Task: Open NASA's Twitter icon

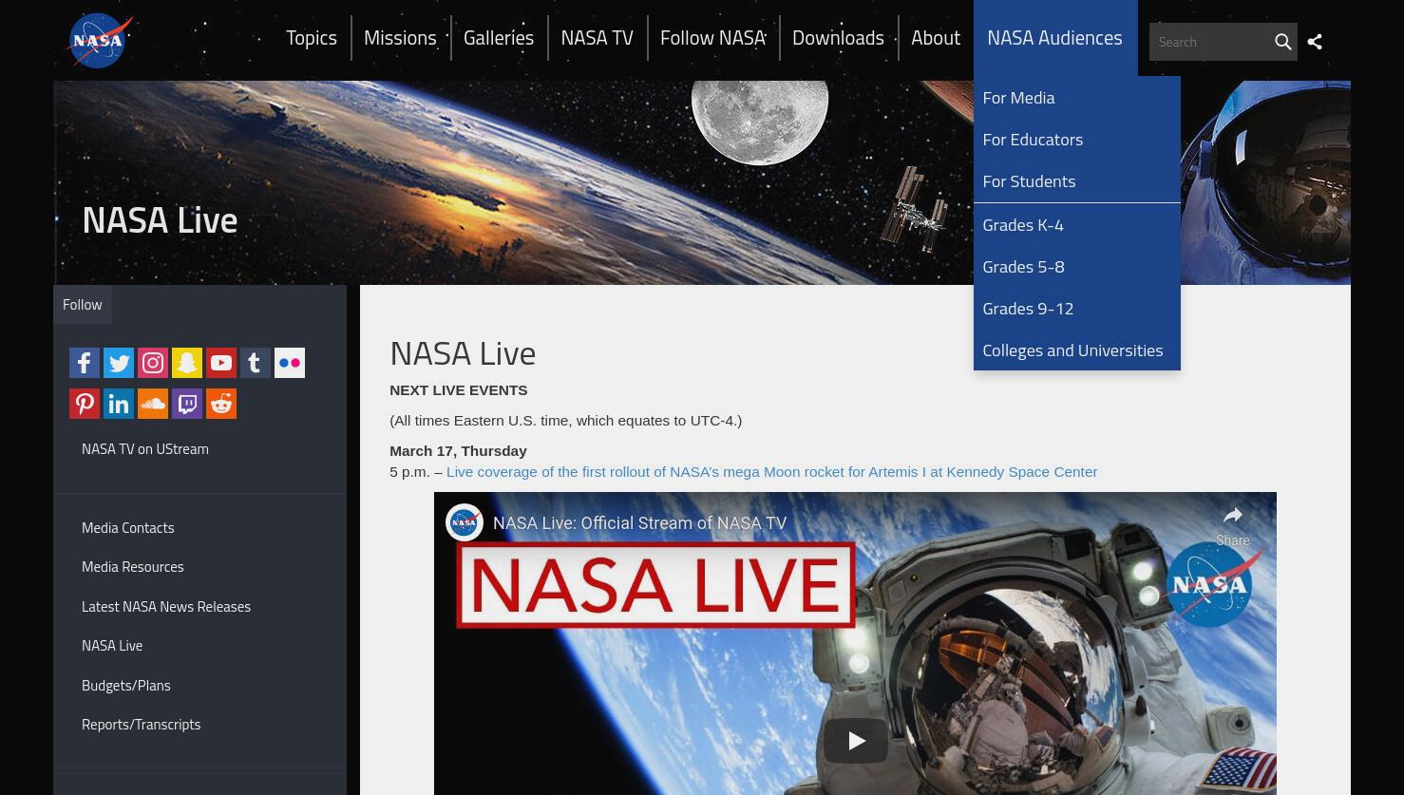Action: coord(119,363)
